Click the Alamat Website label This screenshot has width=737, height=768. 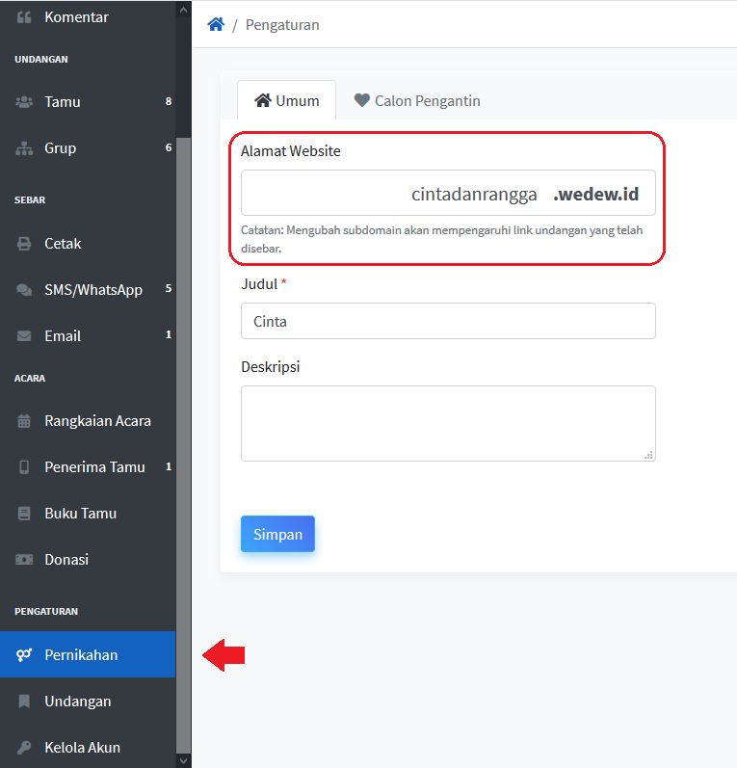point(290,151)
